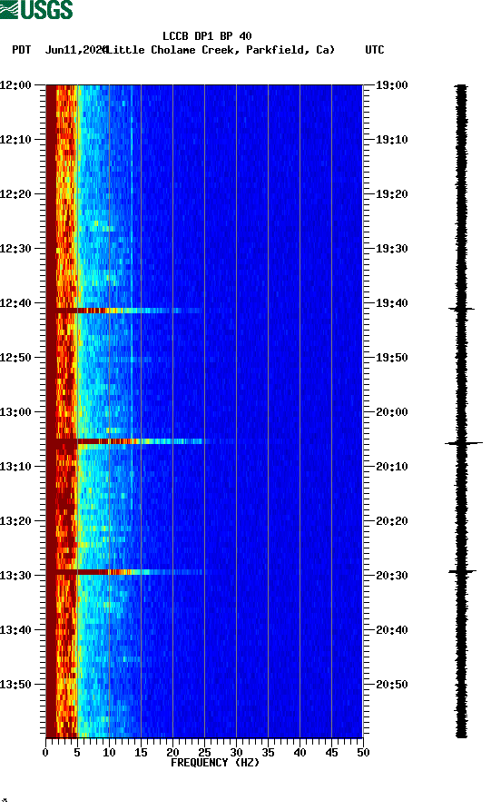Click the 'UTC' timezone label
Viewport: 501px width, 810px height.
click(375, 50)
